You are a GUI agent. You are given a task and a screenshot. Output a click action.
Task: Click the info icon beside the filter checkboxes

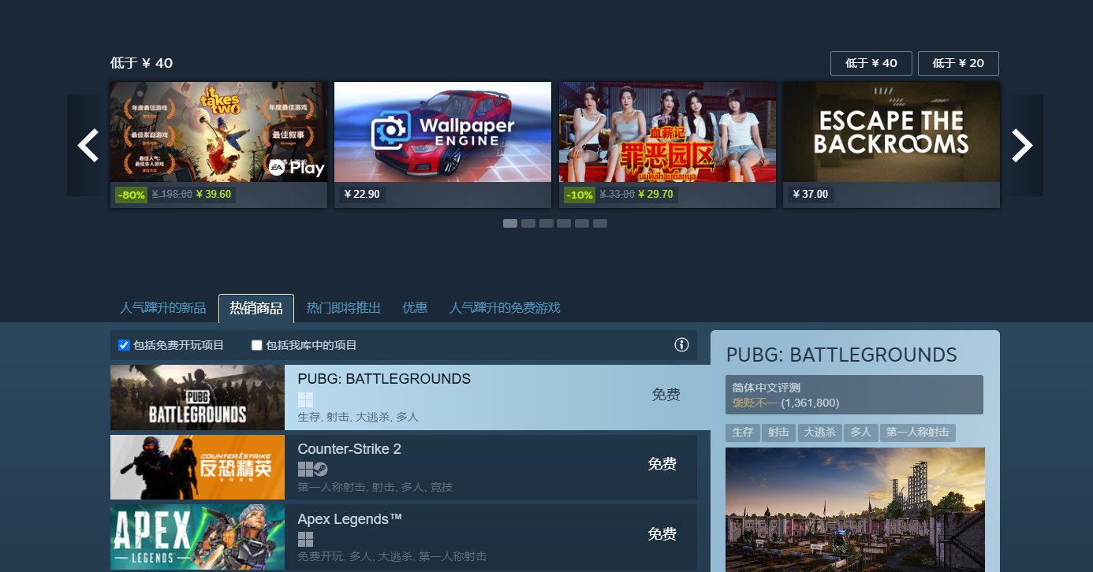(681, 344)
